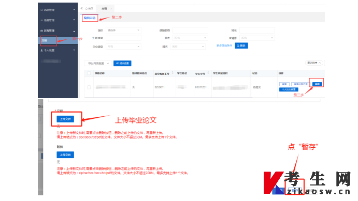Click 上传文件 under the 附件 section
The image size is (358, 201).
65,155
